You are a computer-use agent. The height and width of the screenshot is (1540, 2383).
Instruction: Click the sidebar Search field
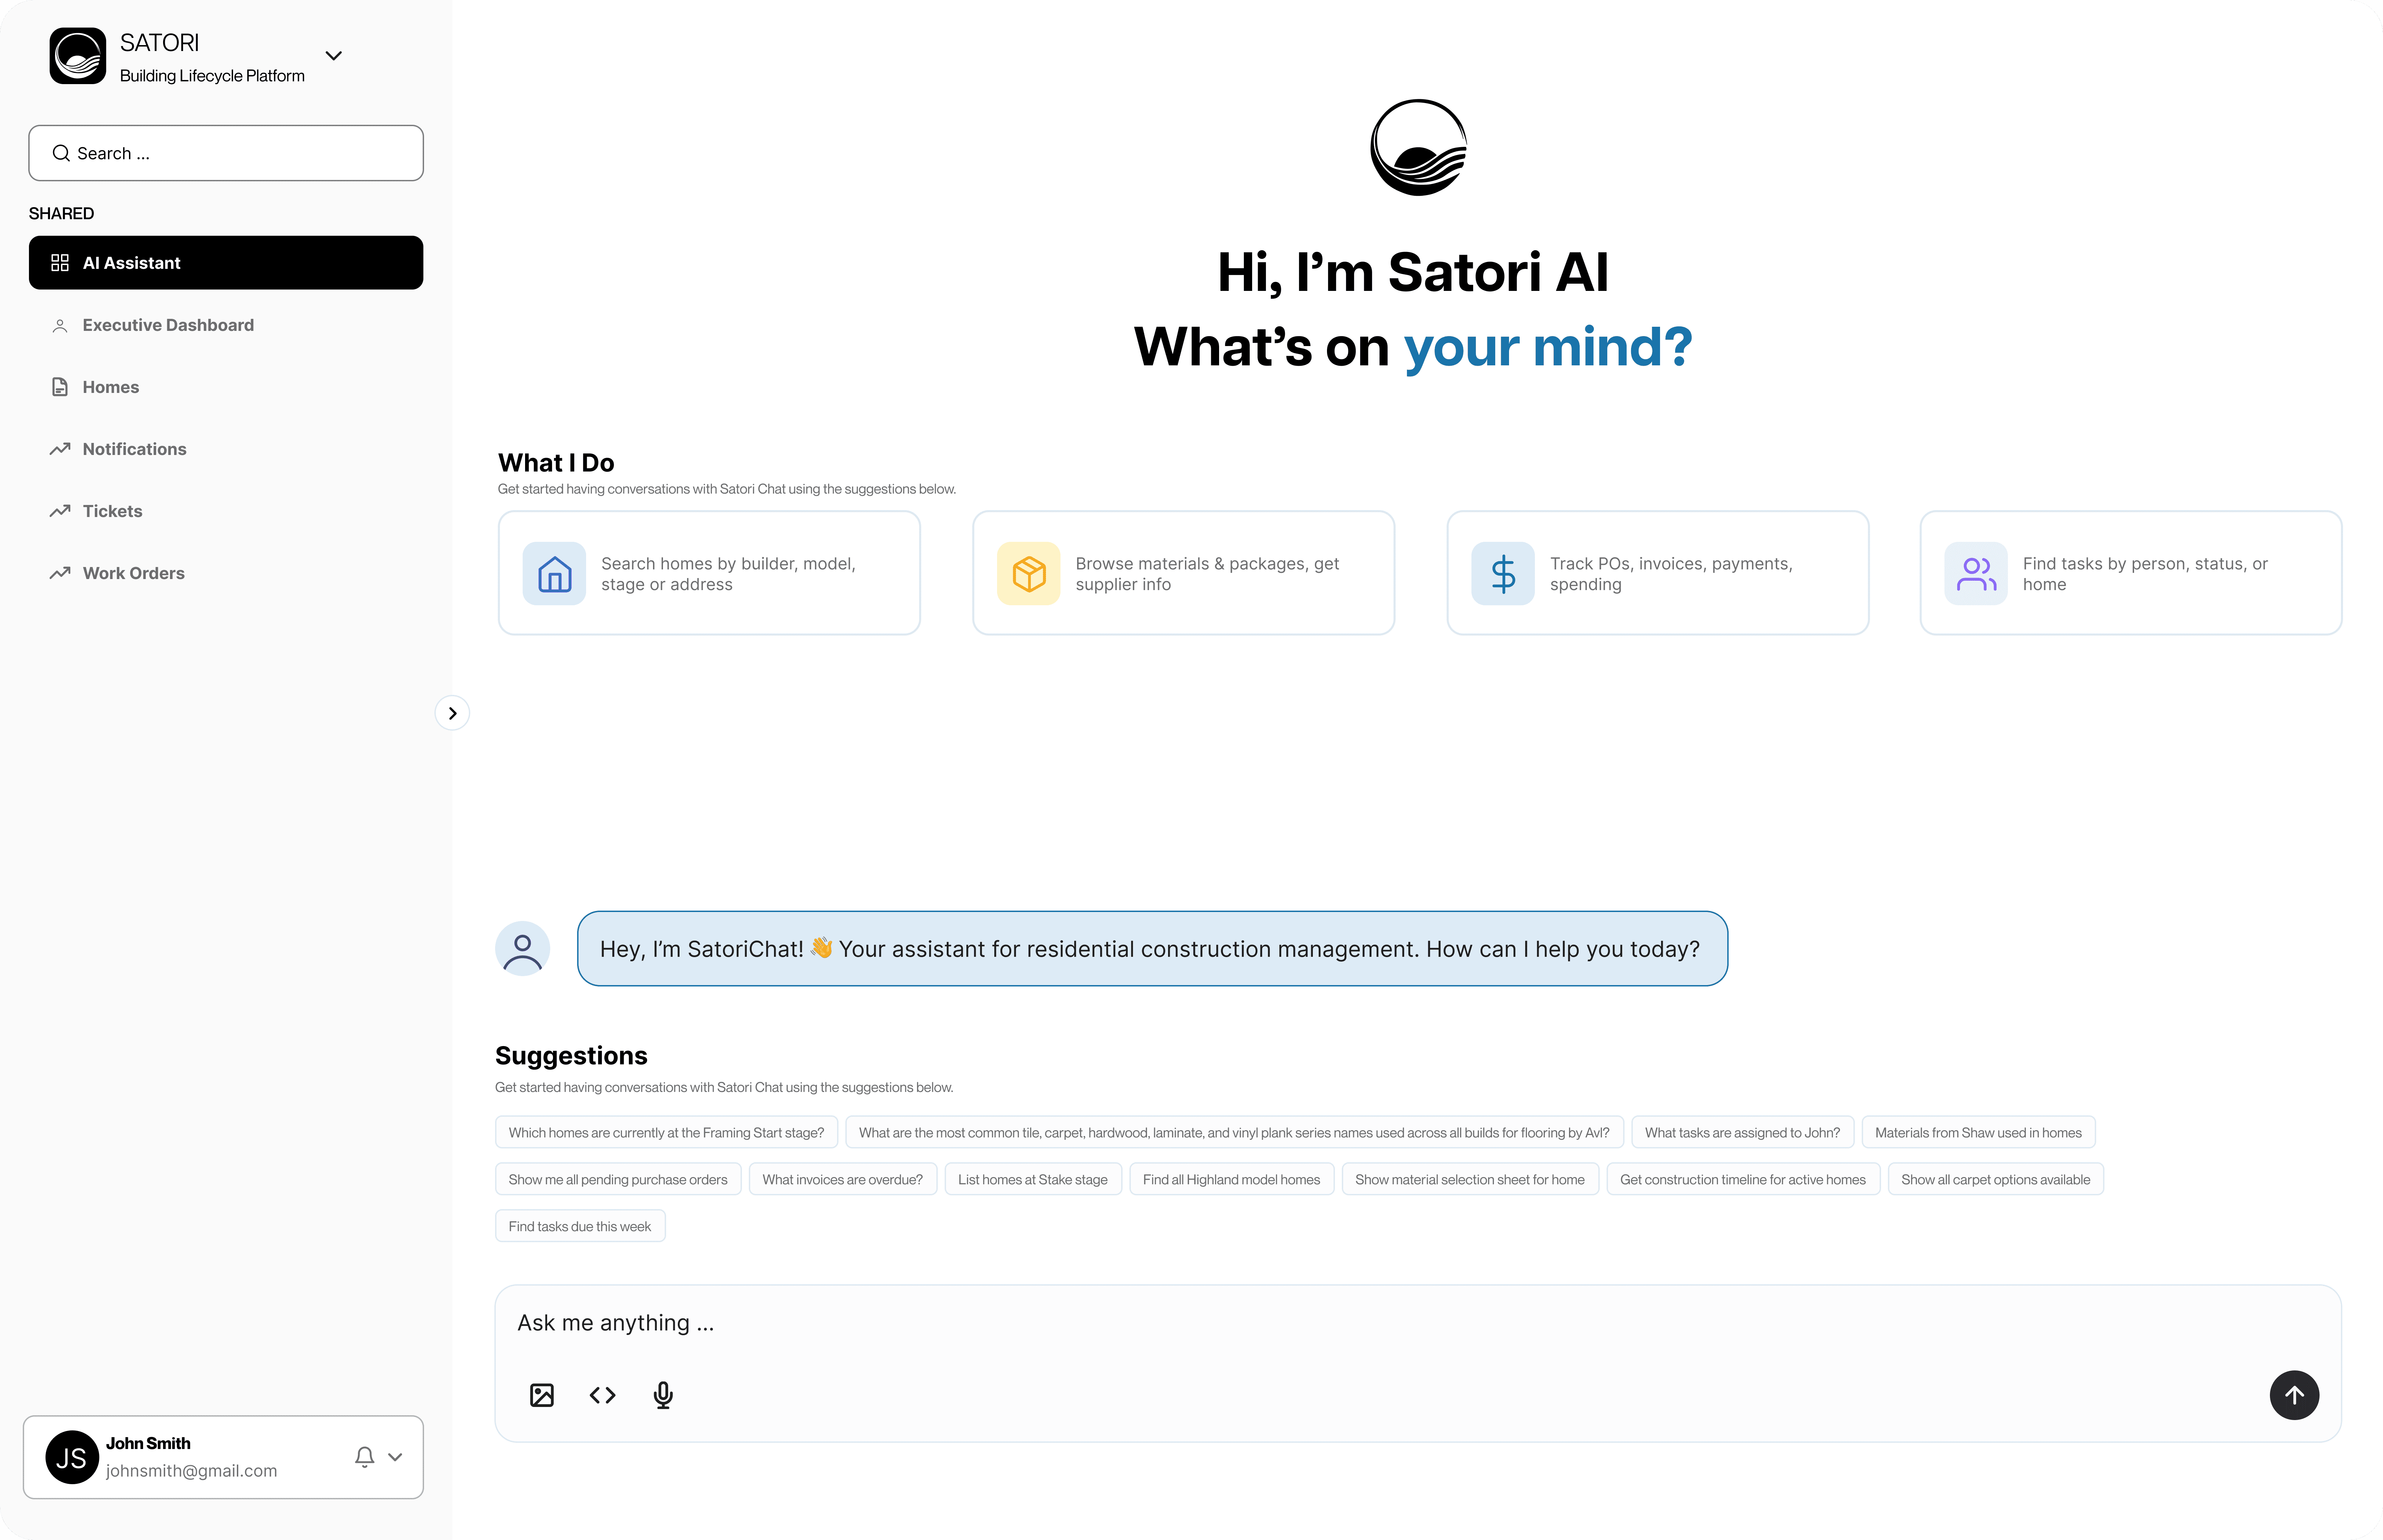point(226,153)
